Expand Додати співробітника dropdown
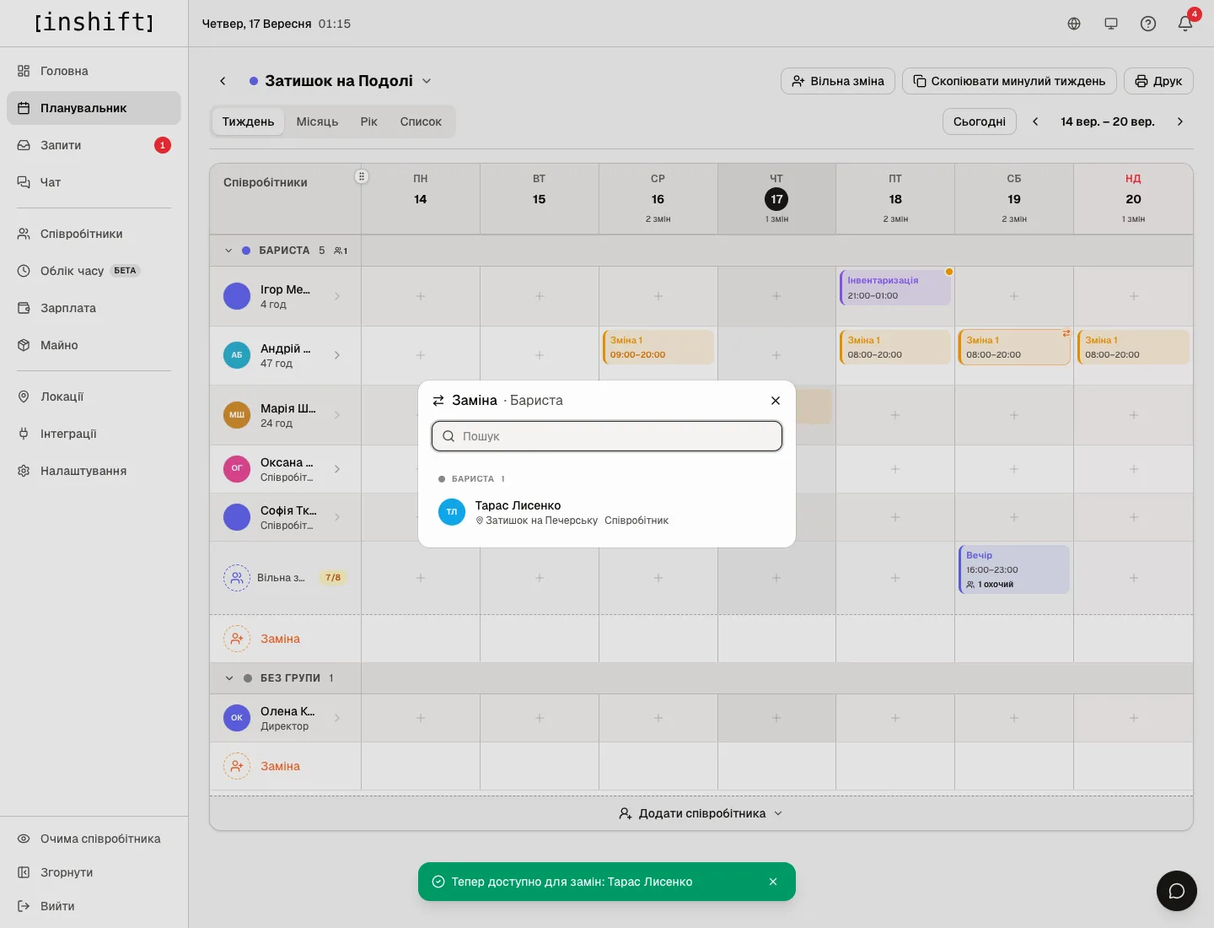The height and width of the screenshot is (928, 1214). click(701, 813)
